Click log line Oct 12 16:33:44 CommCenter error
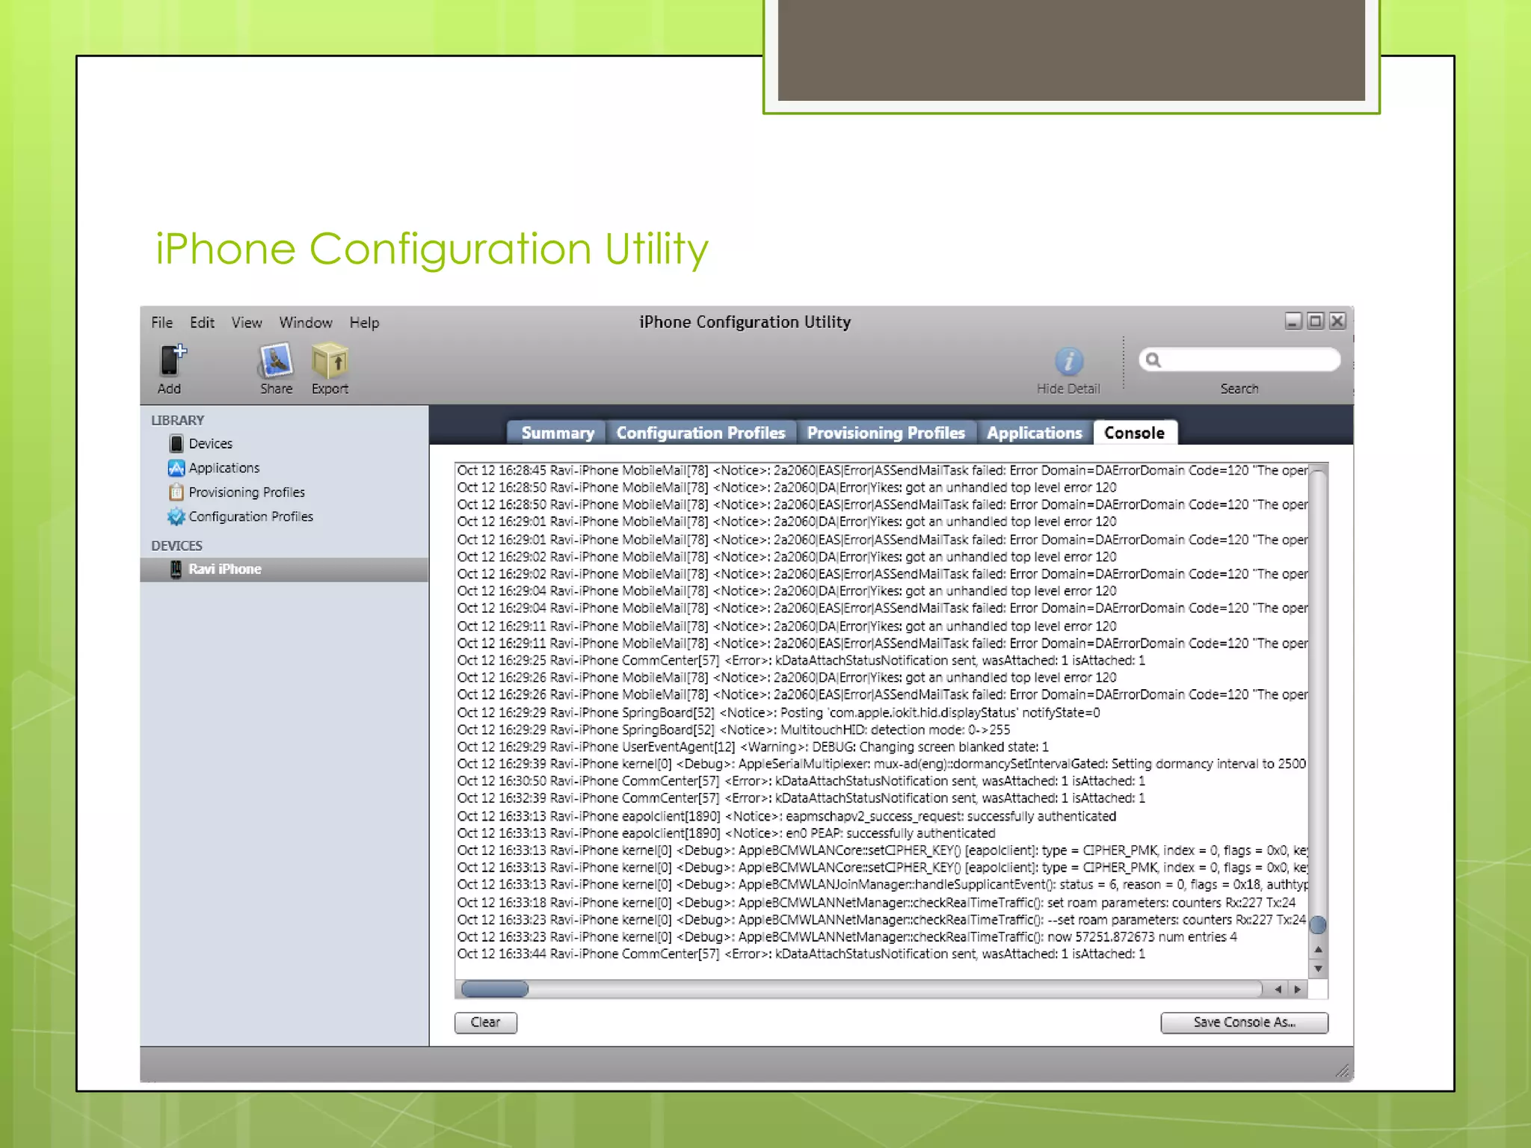 801,954
